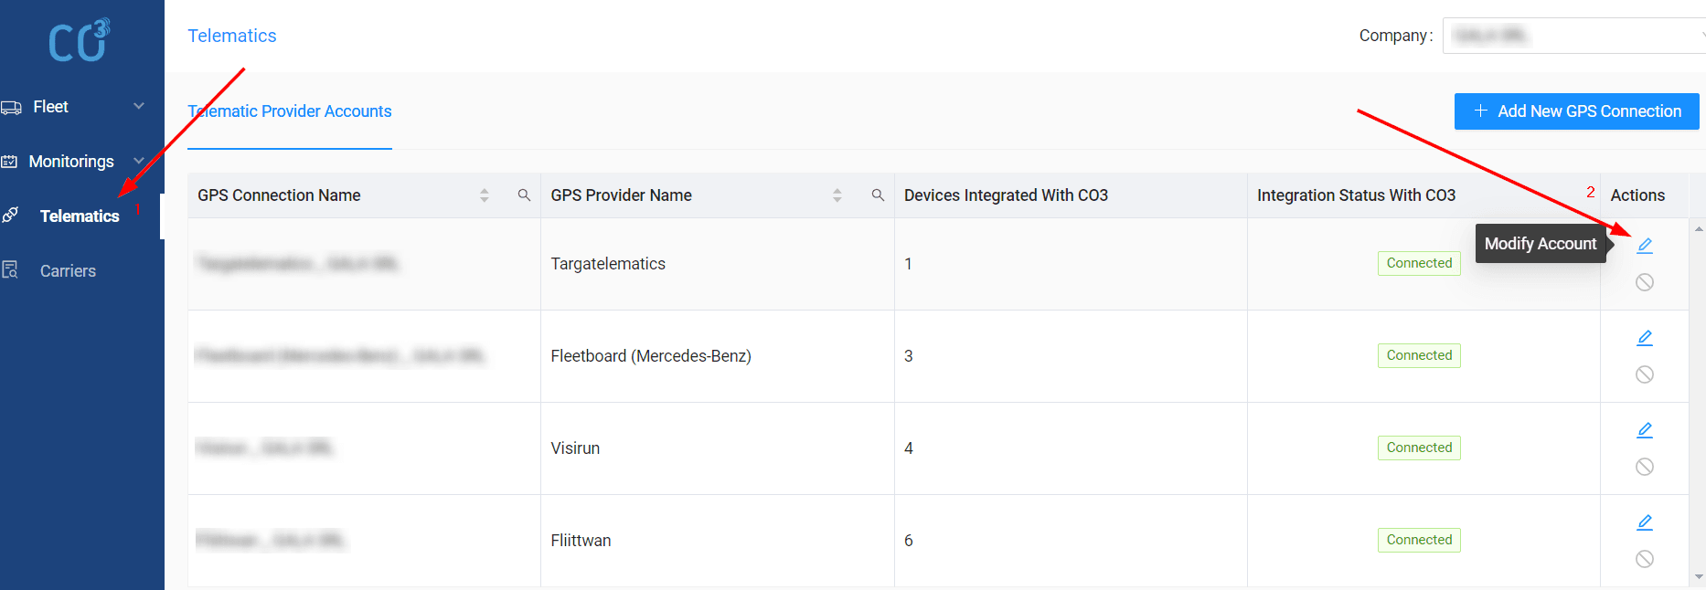The height and width of the screenshot is (590, 1706).
Task: Click device count 6 for Fliittwan
Action: (909, 541)
